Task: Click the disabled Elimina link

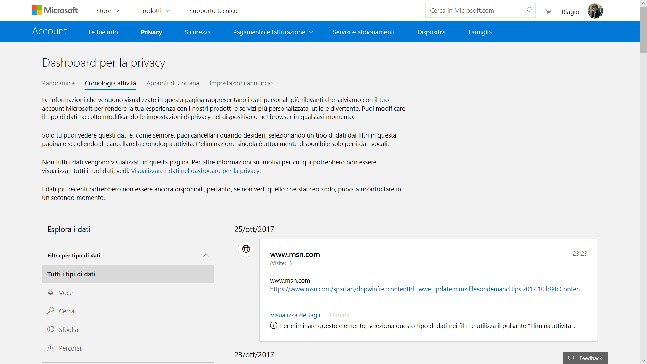Action: pos(339,315)
